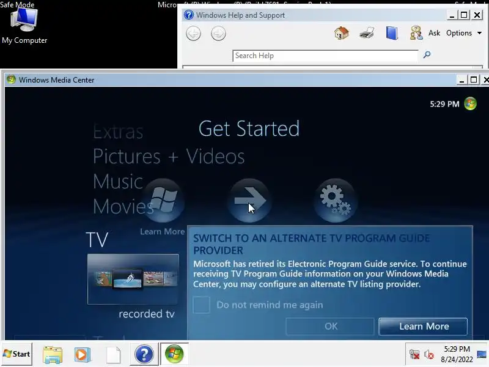
Task: Open the Options dropdown in Help
Action: coord(464,33)
